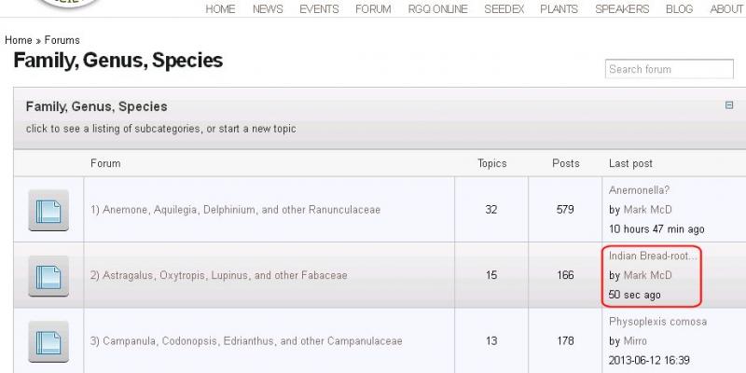Select FORUM in the navigation bar
The width and height of the screenshot is (746, 373).
click(x=373, y=9)
